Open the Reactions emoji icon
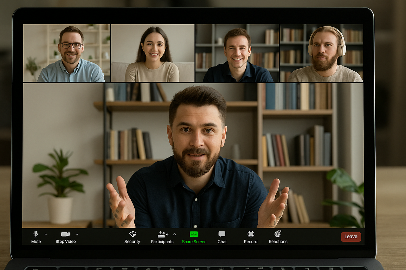This screenshot has height=270, width=406. (x=278, y=234)
